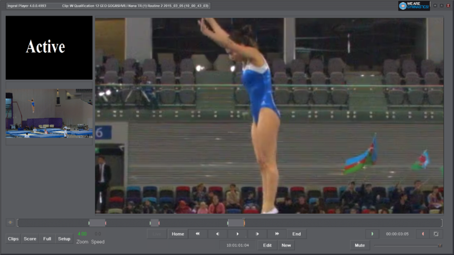Screen dimensions: 454x255
Task: Click the volume slider next to Mute
Action: pos(408,245)
